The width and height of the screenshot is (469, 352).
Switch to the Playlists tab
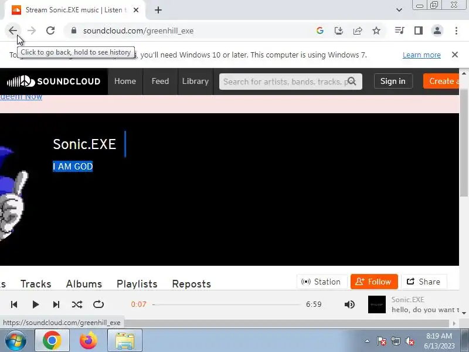tap(137, 284)
